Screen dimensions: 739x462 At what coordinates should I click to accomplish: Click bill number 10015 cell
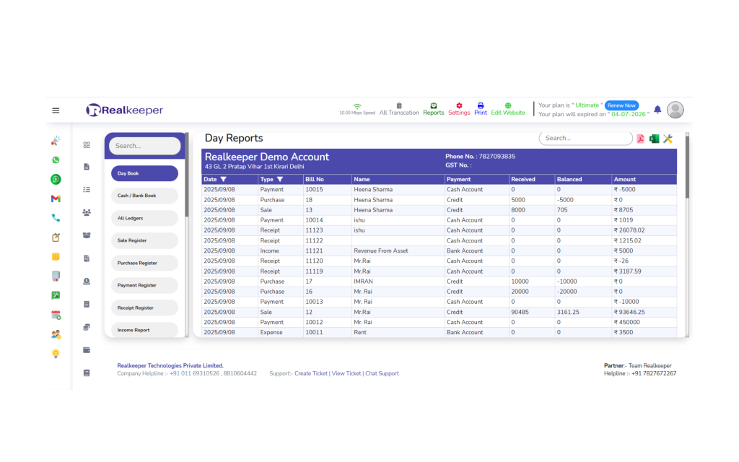[x=327, y=190]
